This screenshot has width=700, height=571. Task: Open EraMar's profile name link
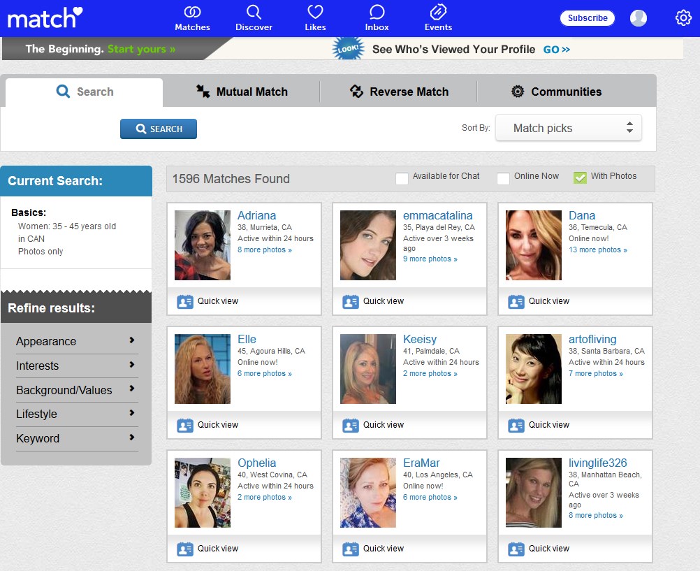pos(421,463)
